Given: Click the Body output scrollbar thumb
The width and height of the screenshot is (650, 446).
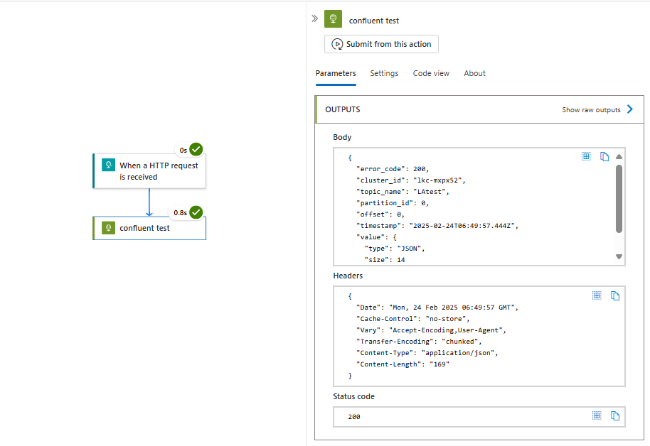Looking at the screenshot, I should (x=619, y=199).
